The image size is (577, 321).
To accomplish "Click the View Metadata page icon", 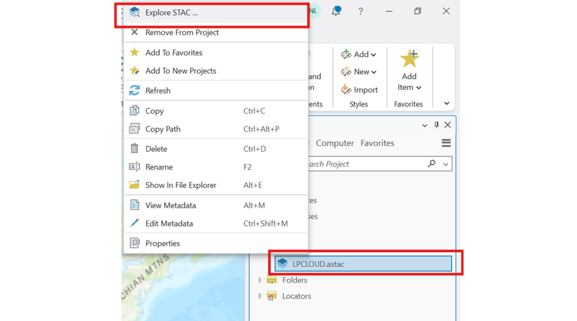I will (x=135, y=205).
